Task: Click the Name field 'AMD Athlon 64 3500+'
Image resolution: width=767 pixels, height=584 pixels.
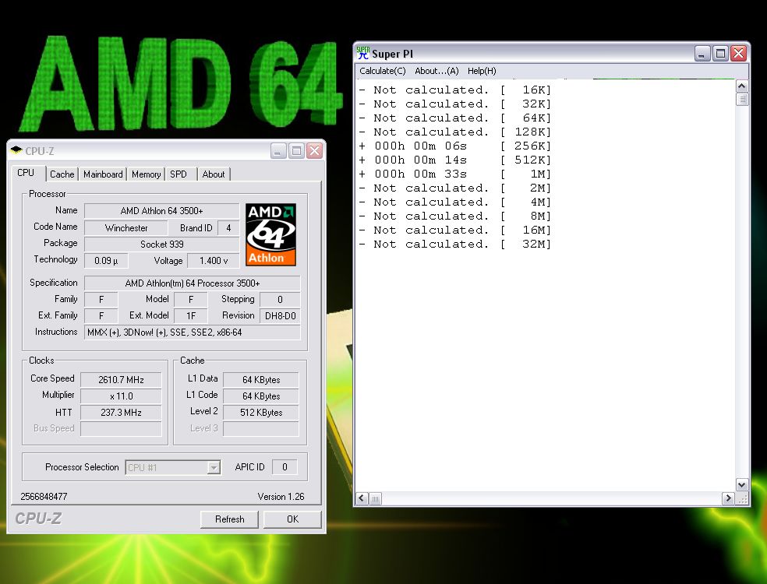Action: (x=162, y=211)
